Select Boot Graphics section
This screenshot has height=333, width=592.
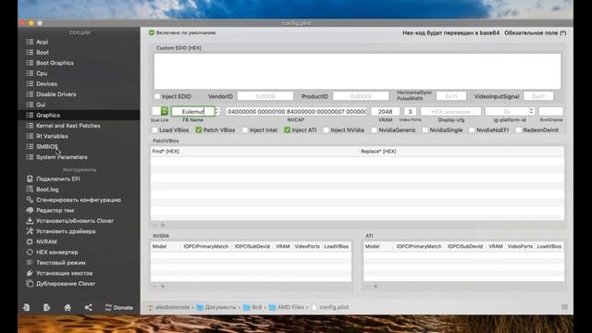pos(55,63)
